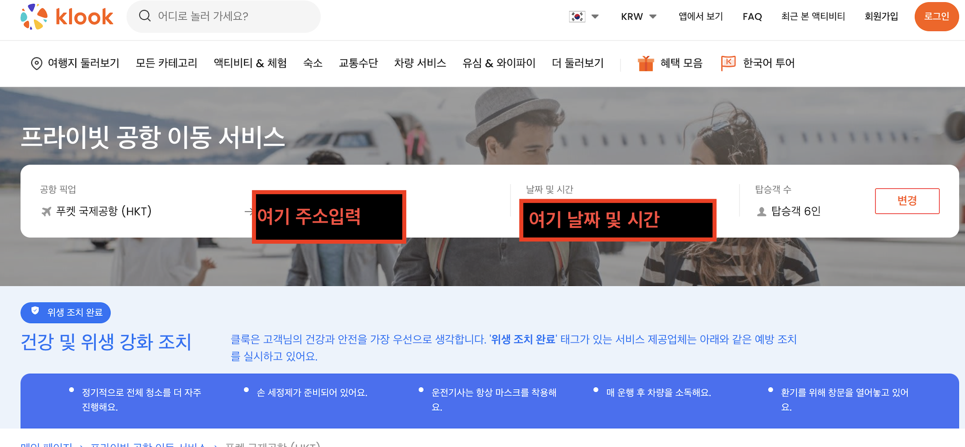
Task: Click the 위생 조치 완료 badge
Action: coord(66,312)
